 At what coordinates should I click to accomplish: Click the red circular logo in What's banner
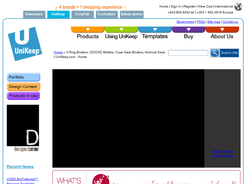[x=101, y=179]
